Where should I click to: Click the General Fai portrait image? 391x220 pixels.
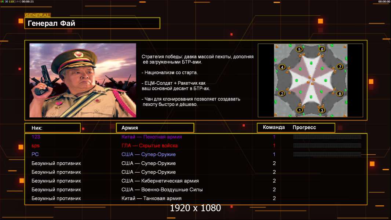(x=83, y=80)
